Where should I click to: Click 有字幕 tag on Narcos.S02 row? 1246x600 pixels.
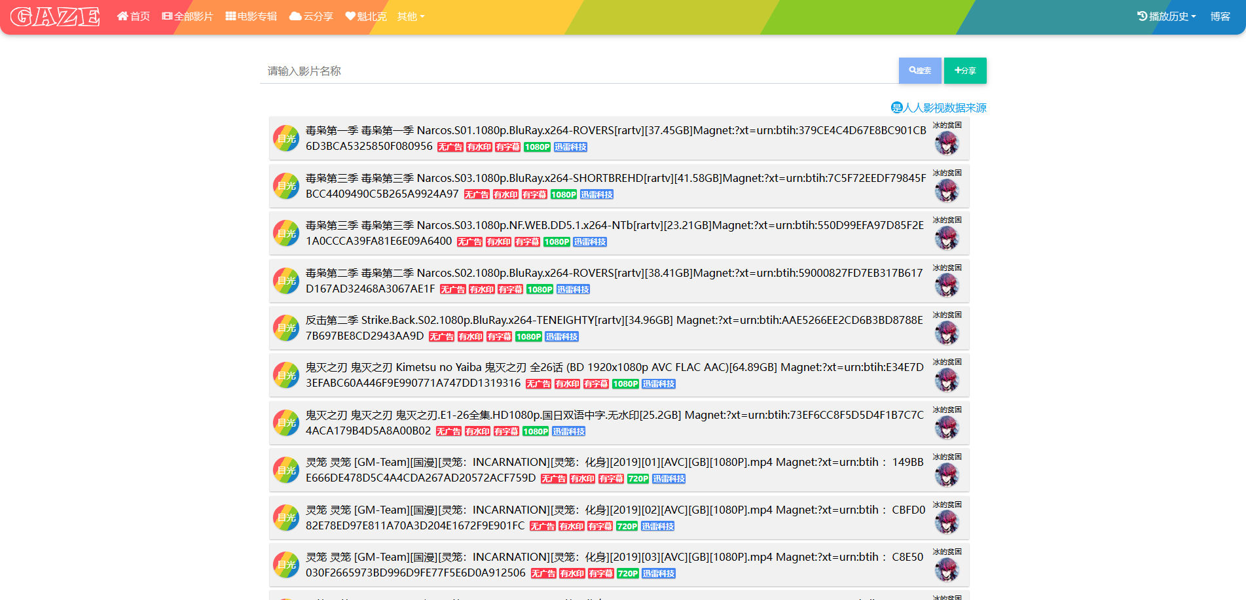[511, 290]
